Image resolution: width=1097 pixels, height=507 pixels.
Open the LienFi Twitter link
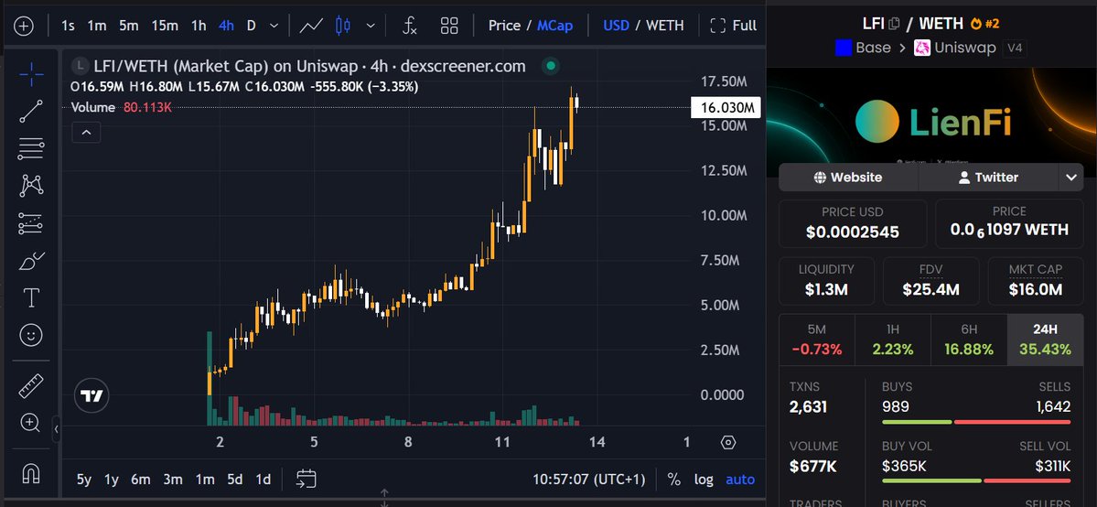pyautogui.click(x=988, y=178)
